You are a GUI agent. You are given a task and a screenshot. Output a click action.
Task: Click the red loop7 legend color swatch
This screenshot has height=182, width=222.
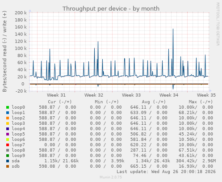[8, 145]
